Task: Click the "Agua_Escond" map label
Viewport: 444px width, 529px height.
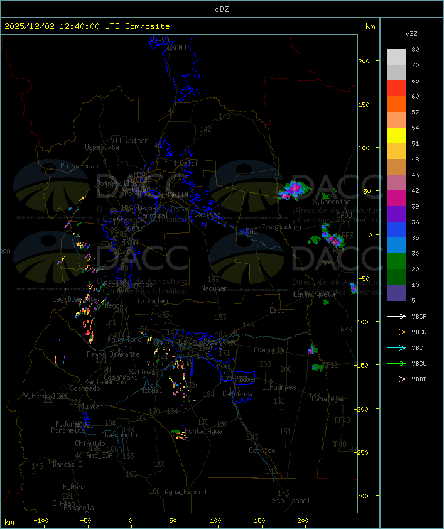Action: tap(185, 492)
